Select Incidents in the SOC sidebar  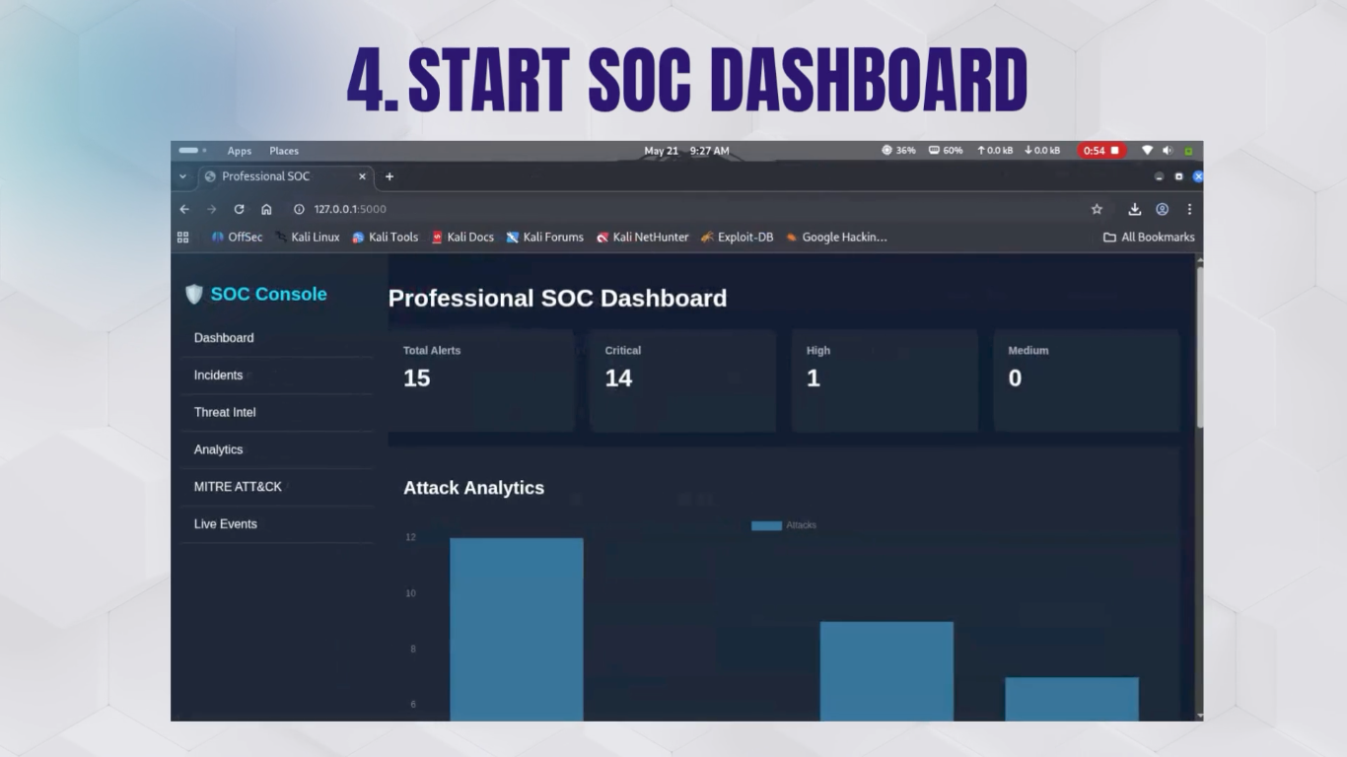click(x=218, y=376)
